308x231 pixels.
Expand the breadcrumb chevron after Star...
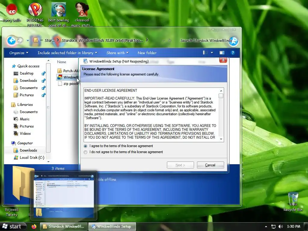[x=58, y=40]
